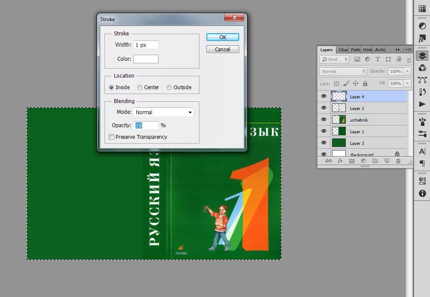The image size is (430, 297).
Task: Open the Styles panel fx icon
Action: tap(422, 39)
